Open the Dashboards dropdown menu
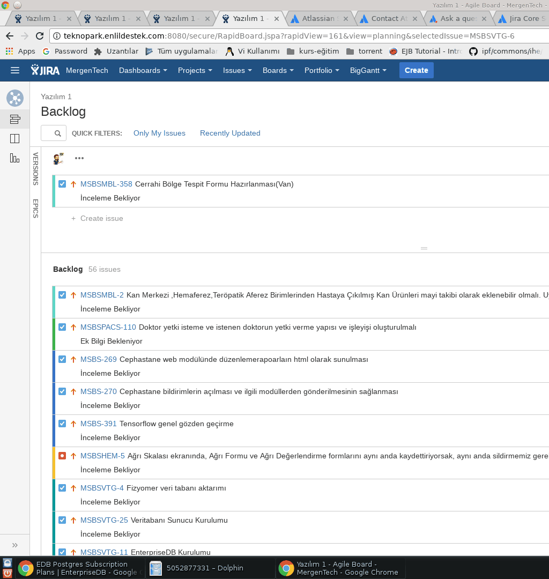Screen dimensions: 549x579 click(x=143, y=70)
